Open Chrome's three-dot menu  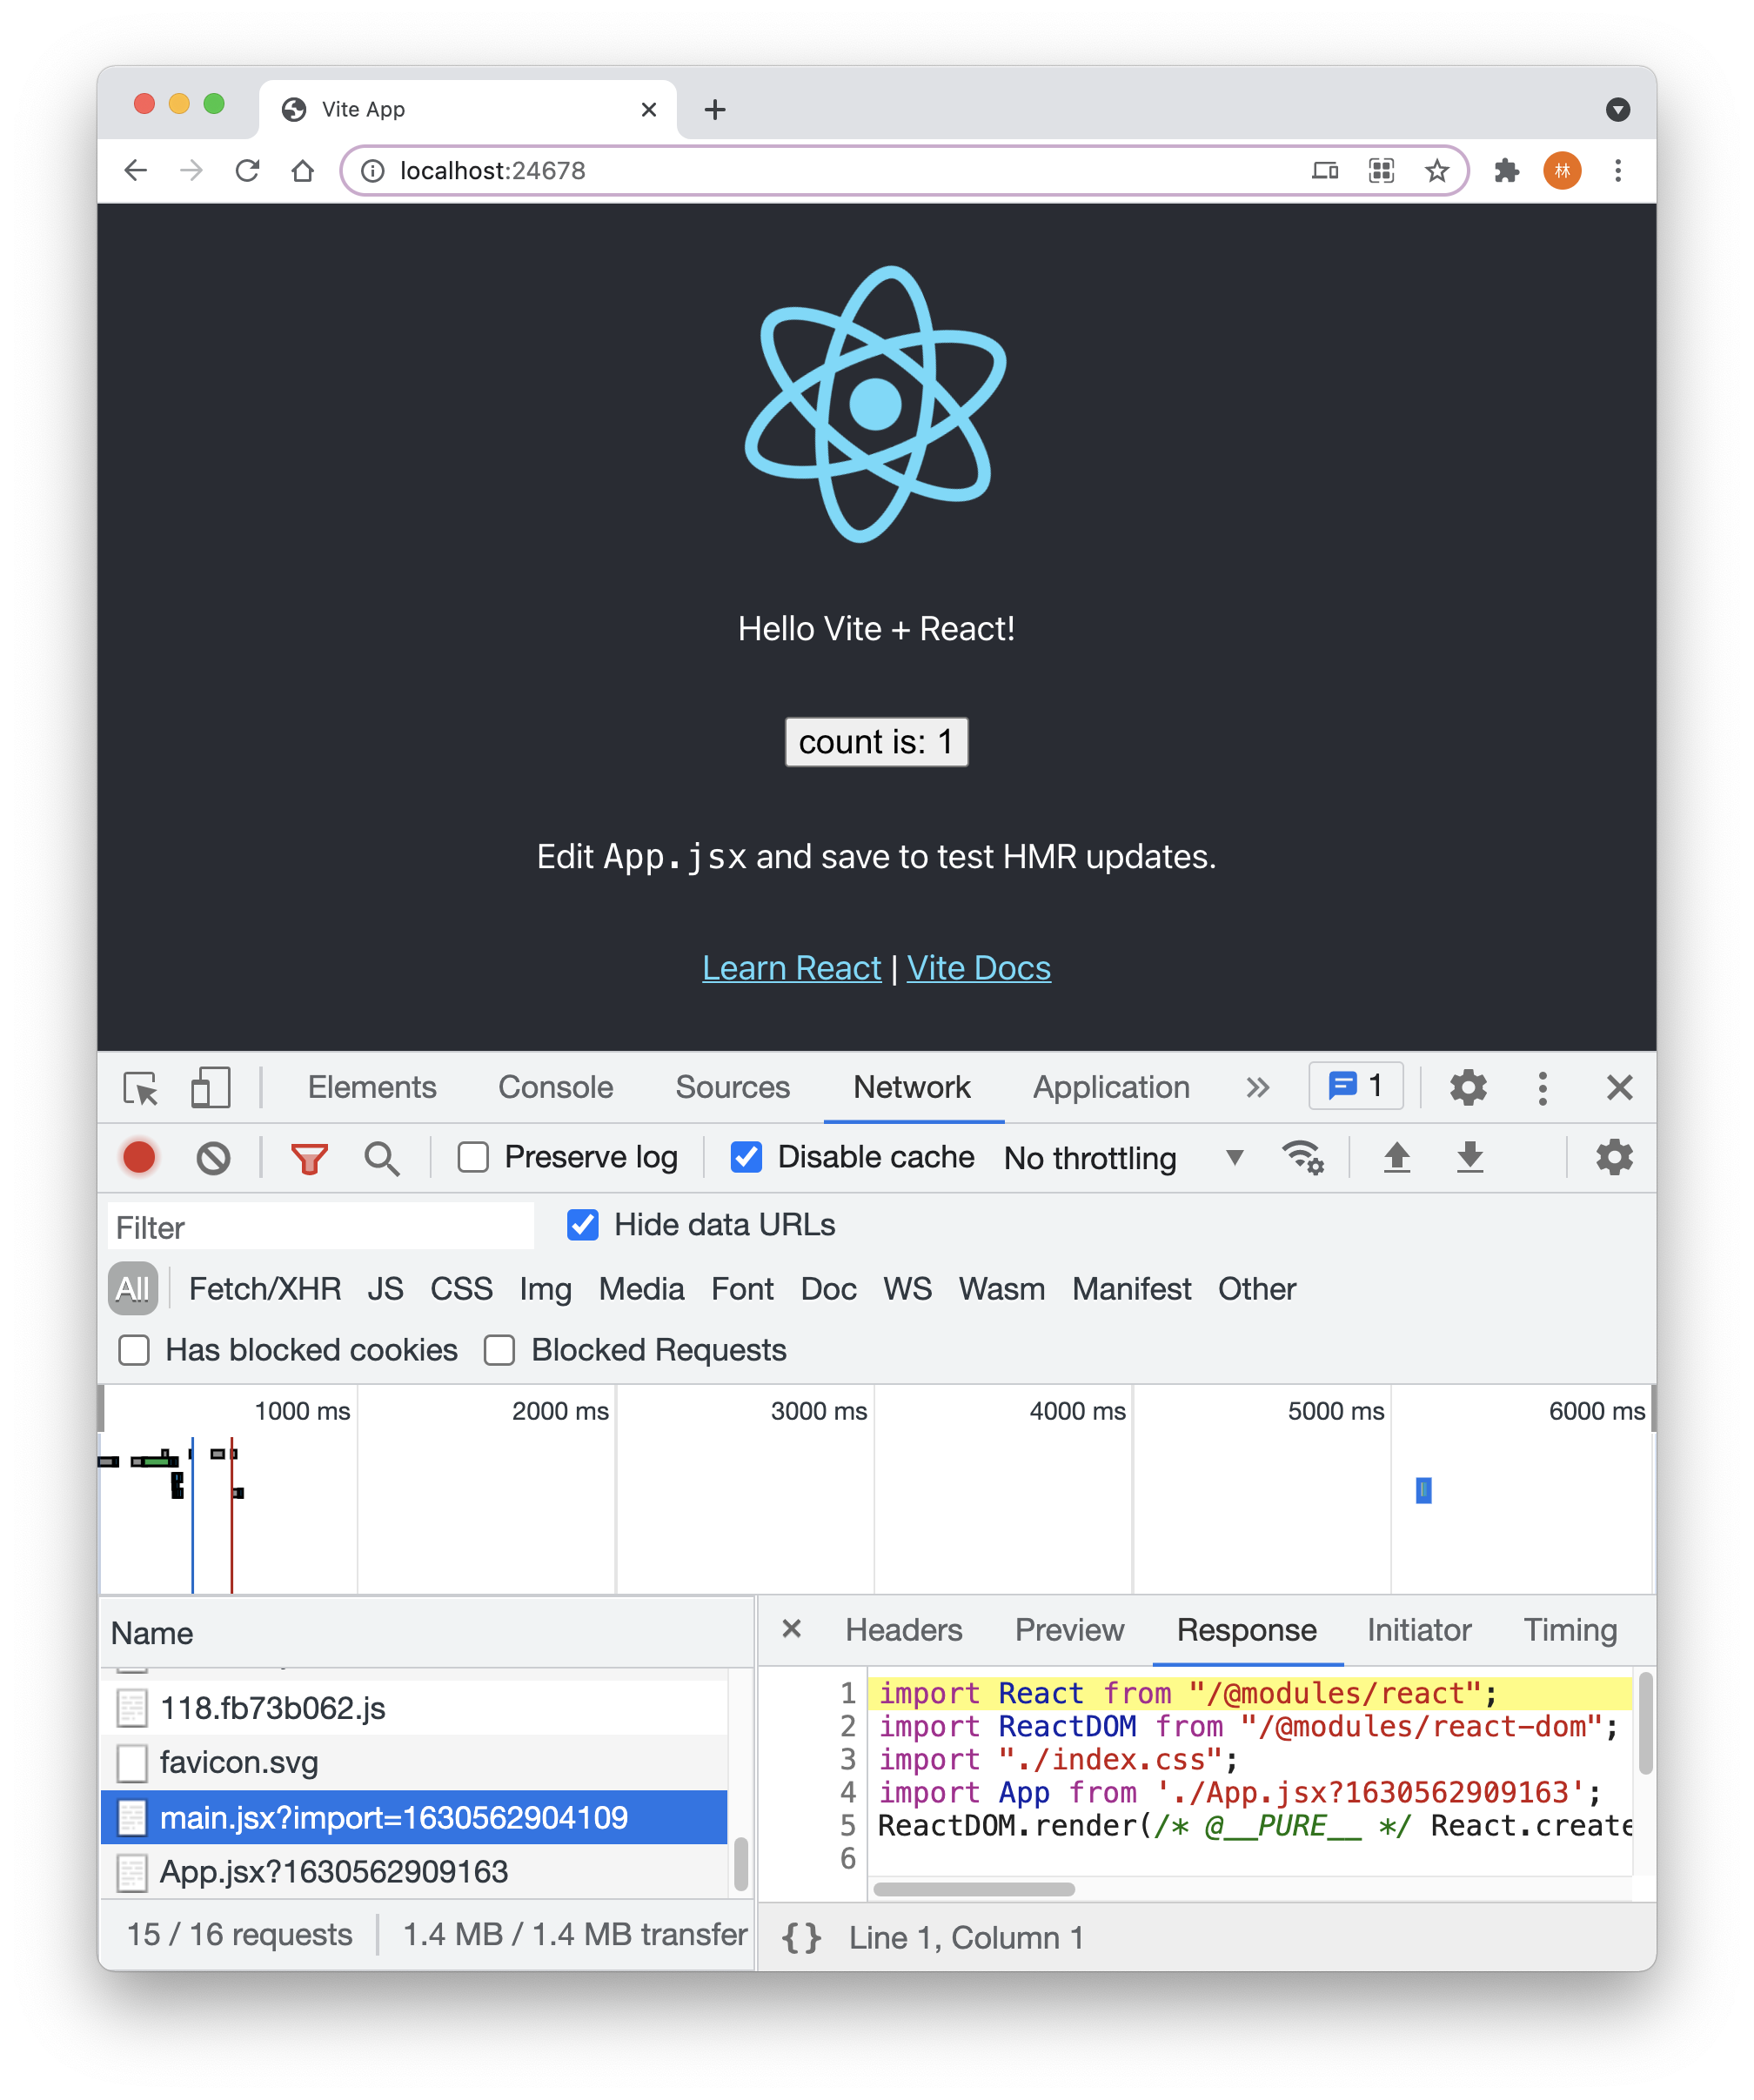1618,171
